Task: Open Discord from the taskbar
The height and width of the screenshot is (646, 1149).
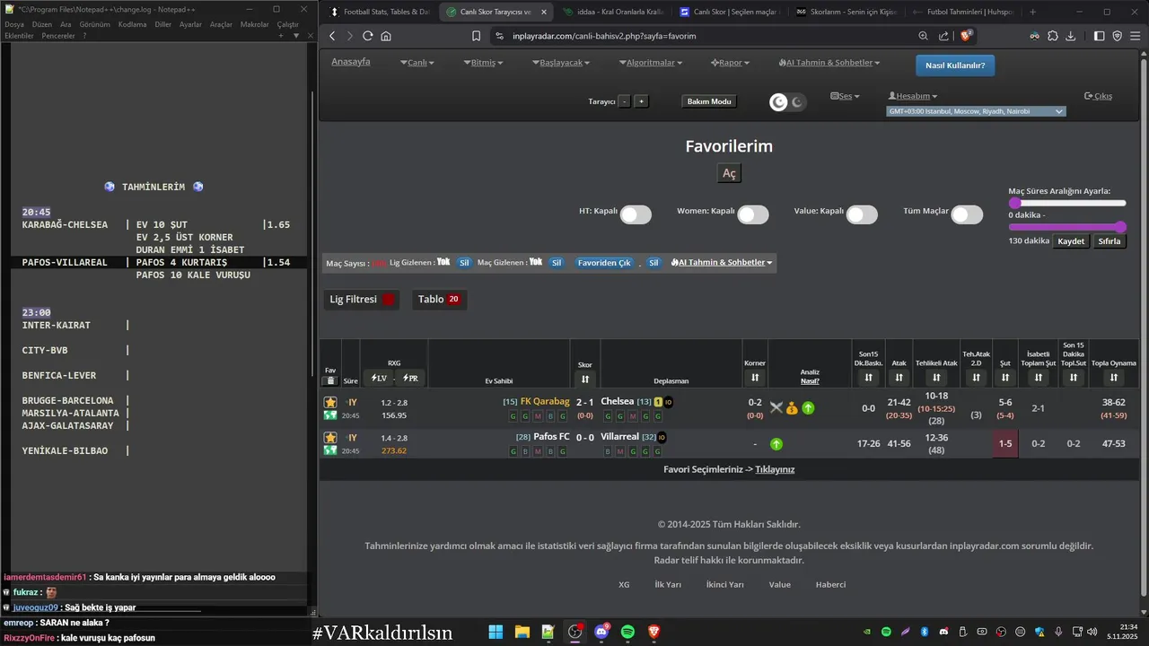Action: pos(601,632)
